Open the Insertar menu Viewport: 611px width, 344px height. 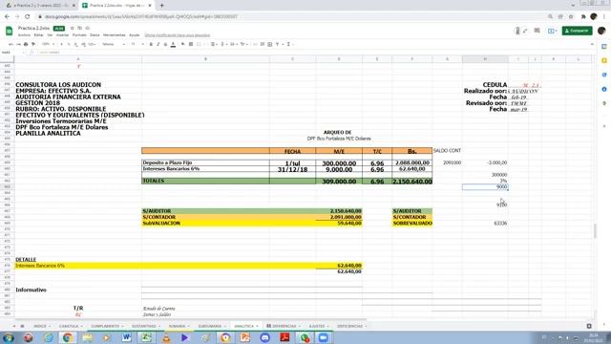62,35
